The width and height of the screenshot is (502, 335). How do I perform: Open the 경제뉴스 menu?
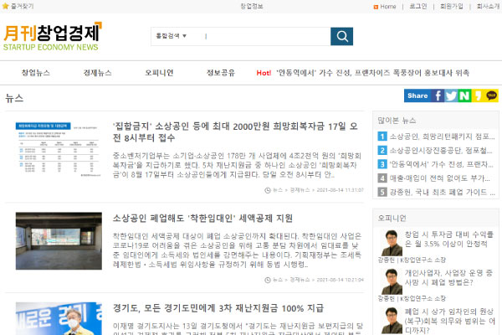pos(98,73)
